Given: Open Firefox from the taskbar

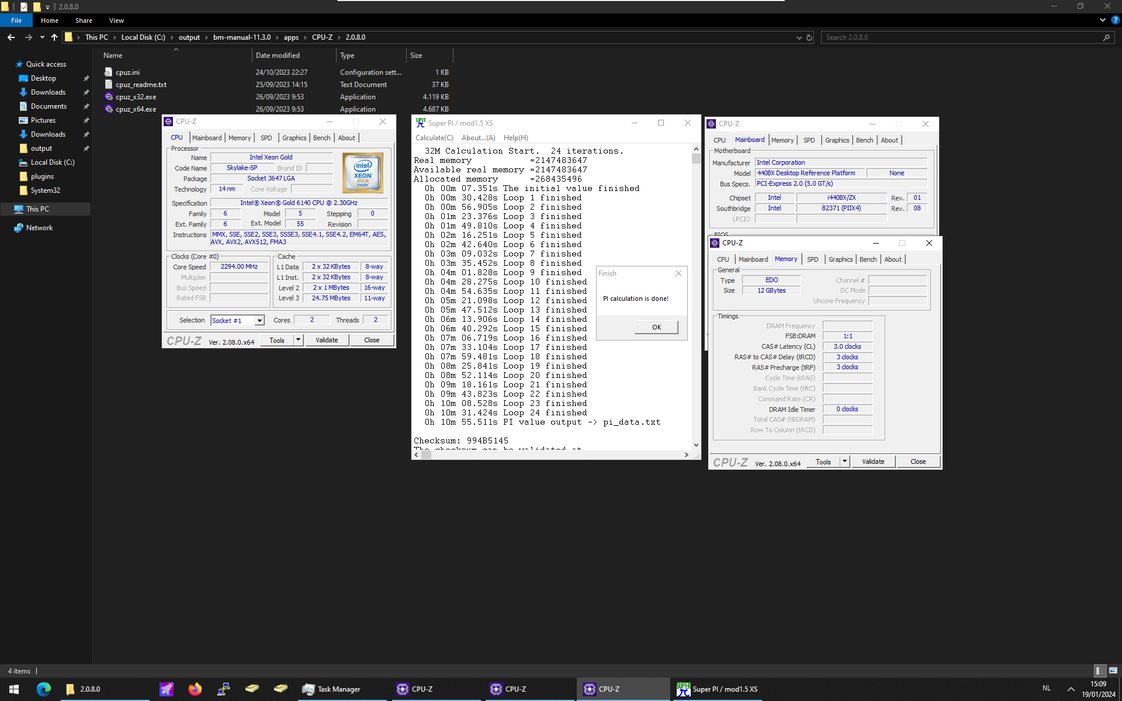Looking at the screenshot, I should tap(195, 689).
